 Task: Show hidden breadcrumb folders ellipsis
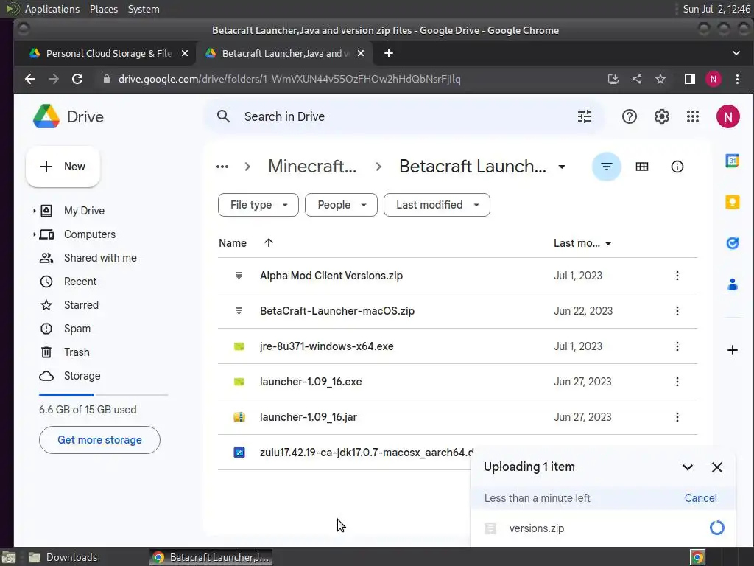pos(222,167)
